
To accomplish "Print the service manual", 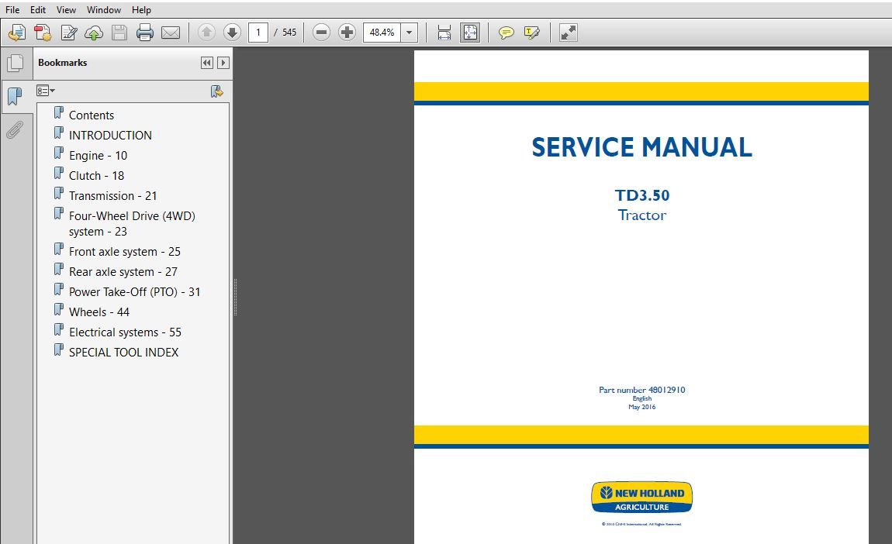I will [x=144, y=32].
